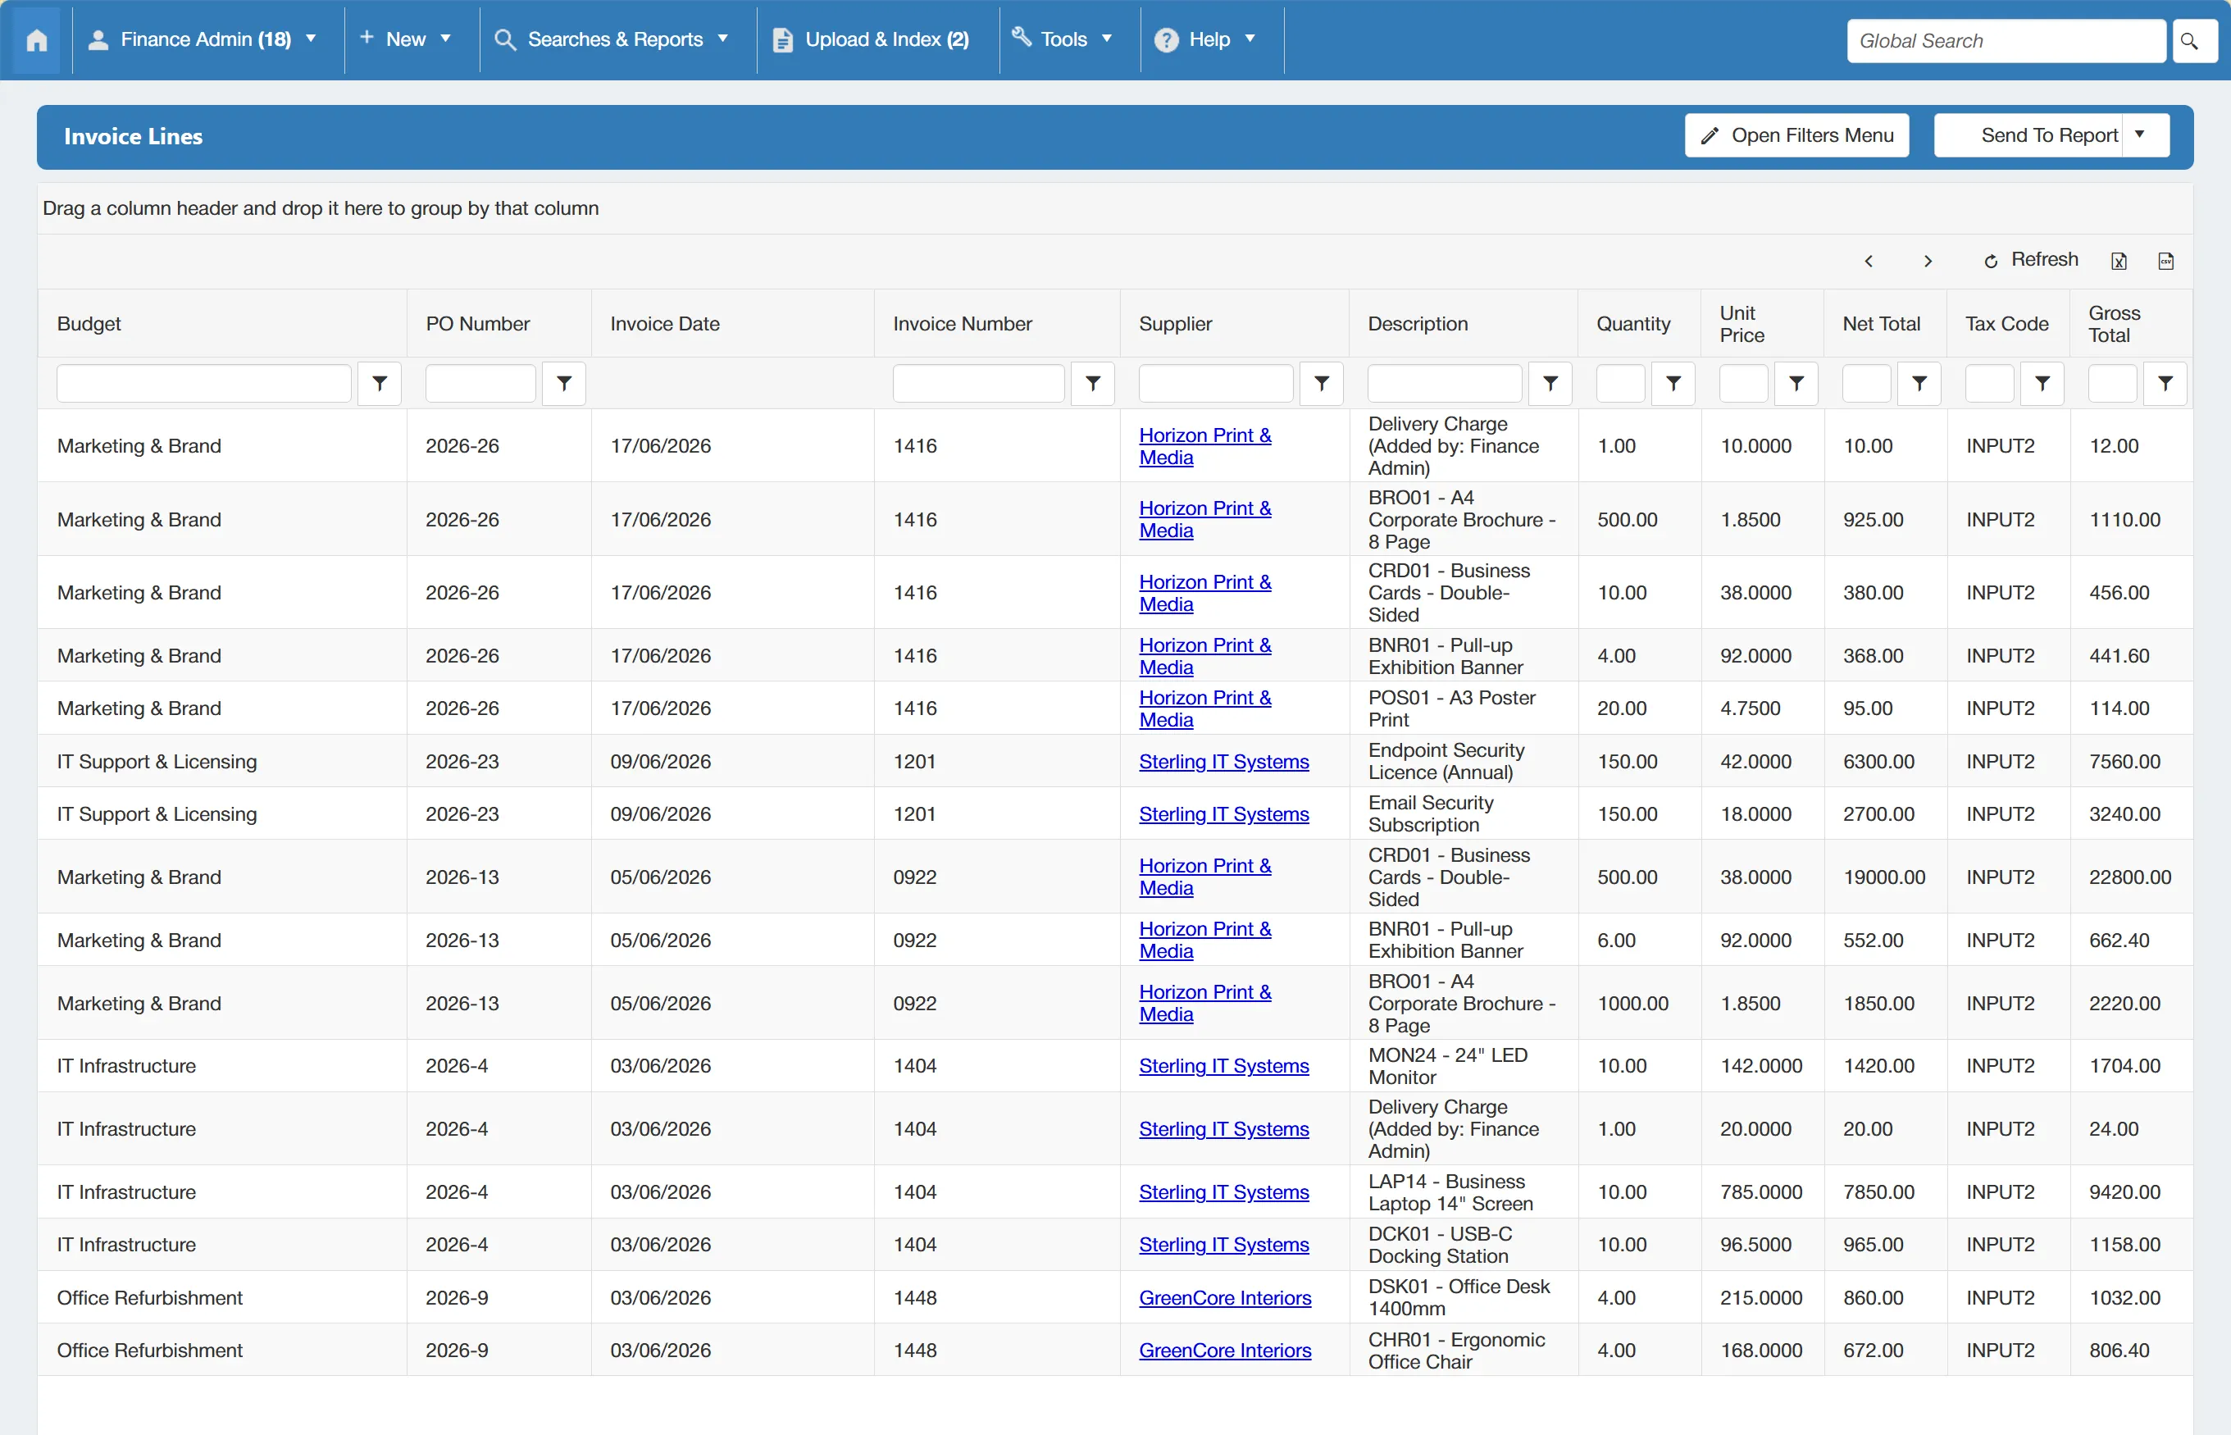
Task: Open the Quantity column filter icon
Action: pyautogui.click(x=1673, y=383)
